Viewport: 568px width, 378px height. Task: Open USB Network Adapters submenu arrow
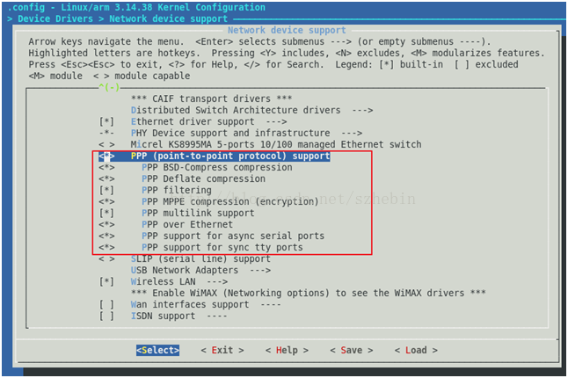click(x=260, y=271)
